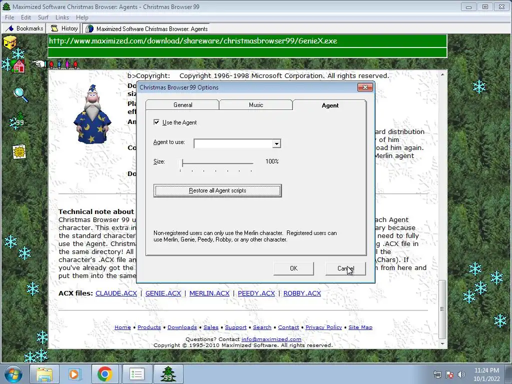
Task: Click the scrollbar down arrow
Action: (x=442, y=344)
